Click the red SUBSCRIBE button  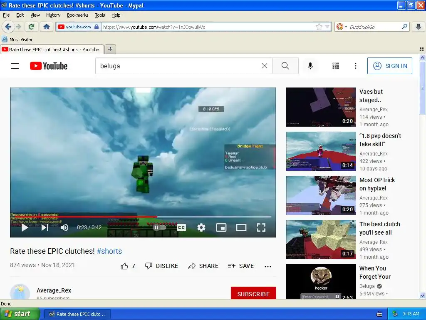coord(253,293)
